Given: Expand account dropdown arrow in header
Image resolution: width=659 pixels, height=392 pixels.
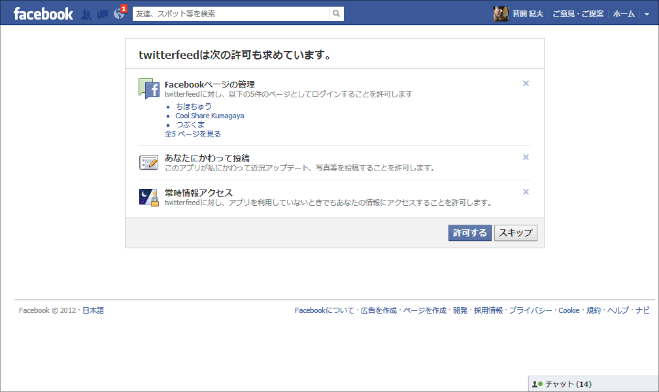Looking at the screenshot, I should click(647, 14).
